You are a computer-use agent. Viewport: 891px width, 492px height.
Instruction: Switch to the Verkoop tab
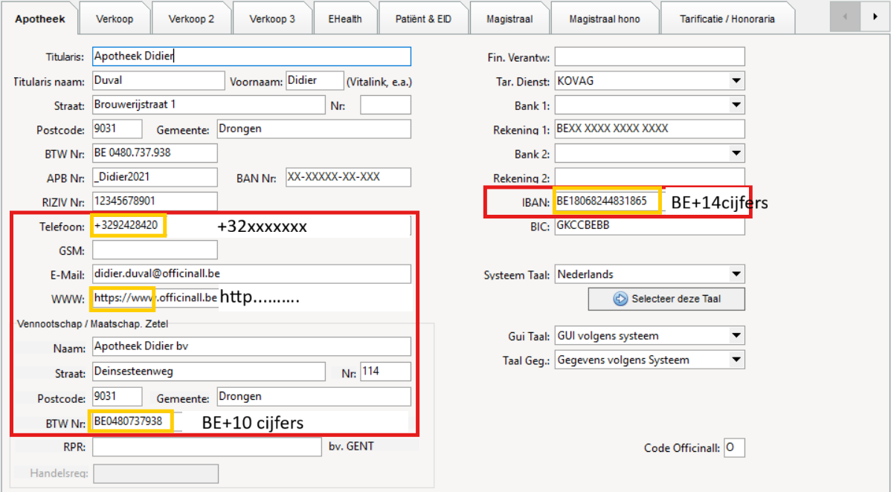[115, 19]
